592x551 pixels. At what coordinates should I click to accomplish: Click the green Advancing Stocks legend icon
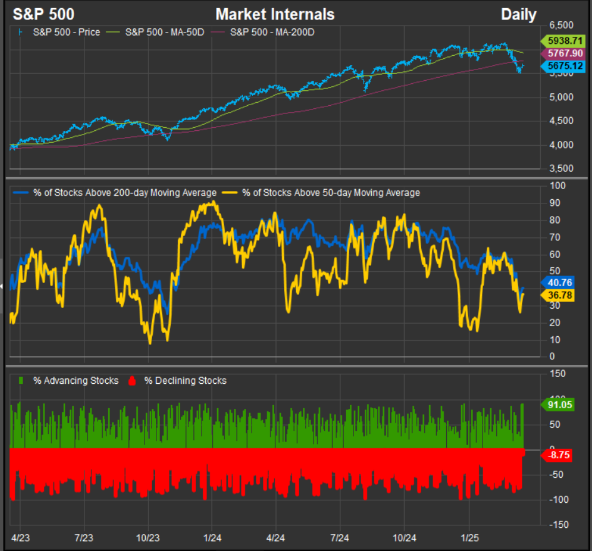click(21, 380)
